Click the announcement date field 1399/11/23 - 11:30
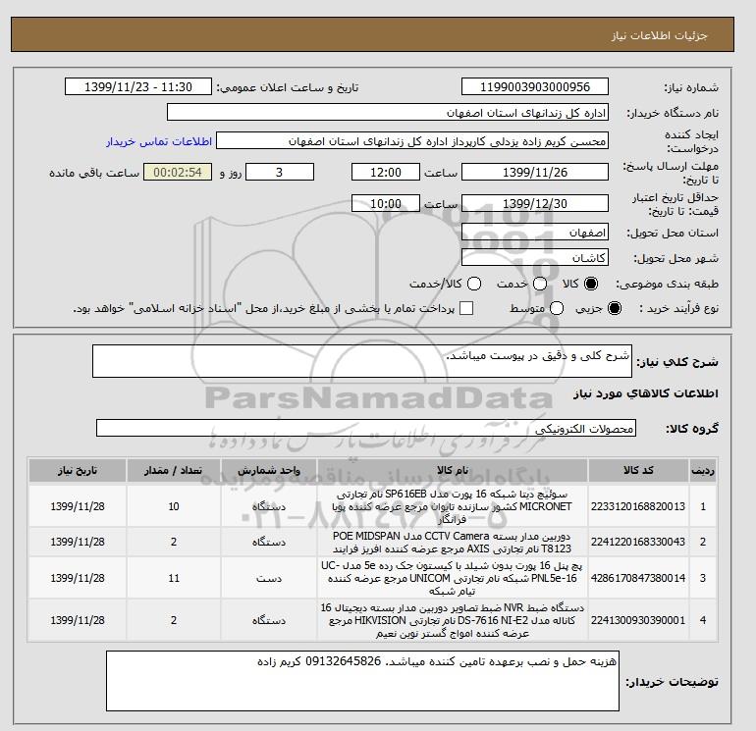The image size is (756, 731). 138,86
